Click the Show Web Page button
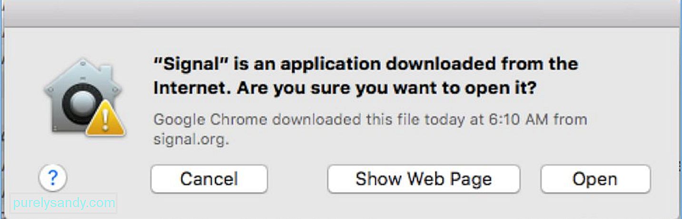The width and height of the screenshot is (682, 219). tap(424, 179)
